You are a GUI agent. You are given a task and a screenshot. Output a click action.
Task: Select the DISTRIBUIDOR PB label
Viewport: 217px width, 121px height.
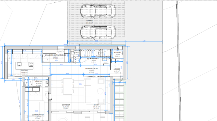coord(91,69)
